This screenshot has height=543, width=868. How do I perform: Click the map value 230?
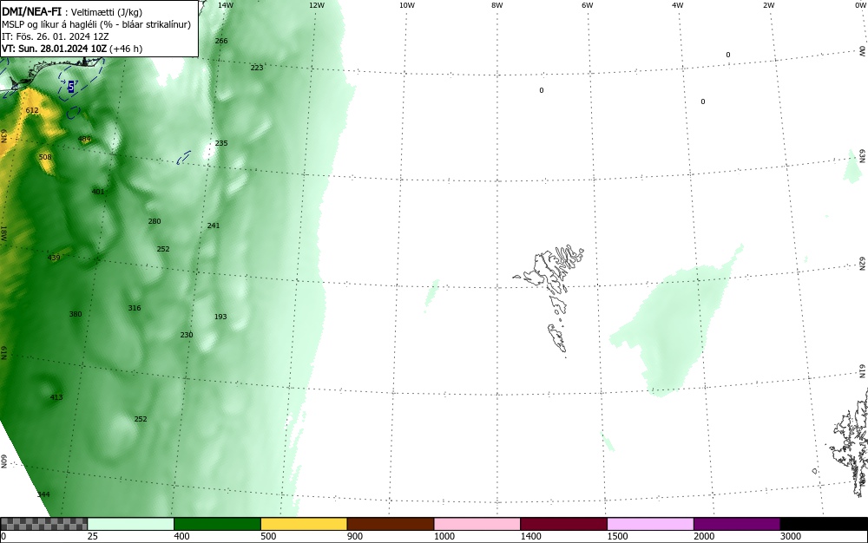(187, 335)
